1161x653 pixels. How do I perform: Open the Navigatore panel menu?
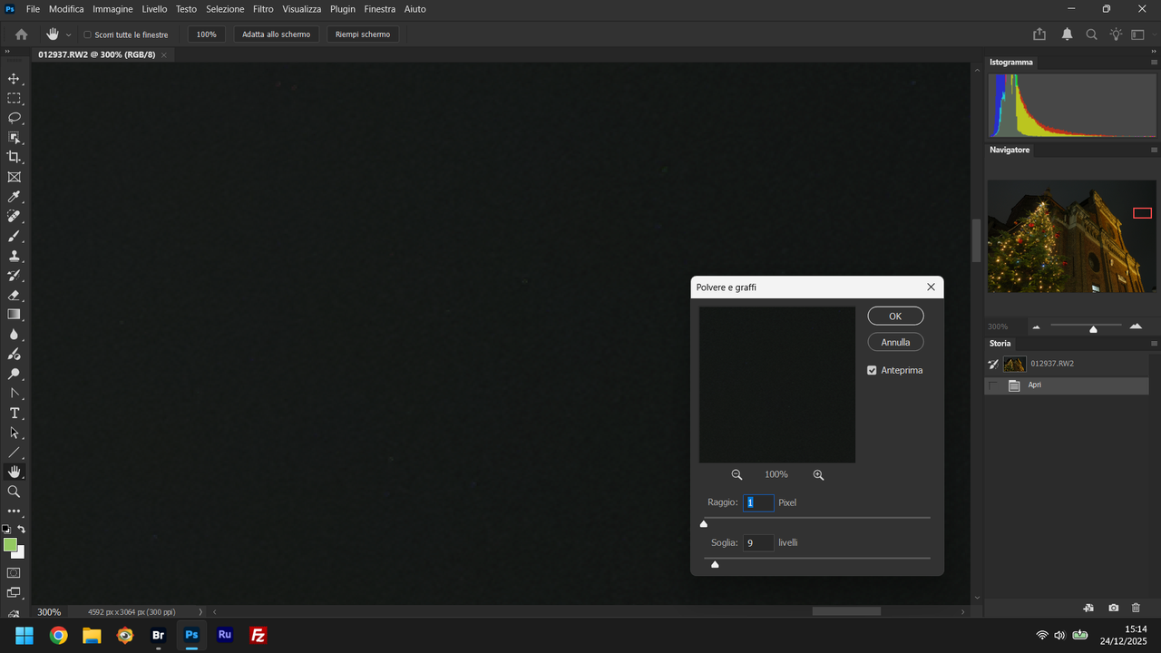click(1154, 150)
